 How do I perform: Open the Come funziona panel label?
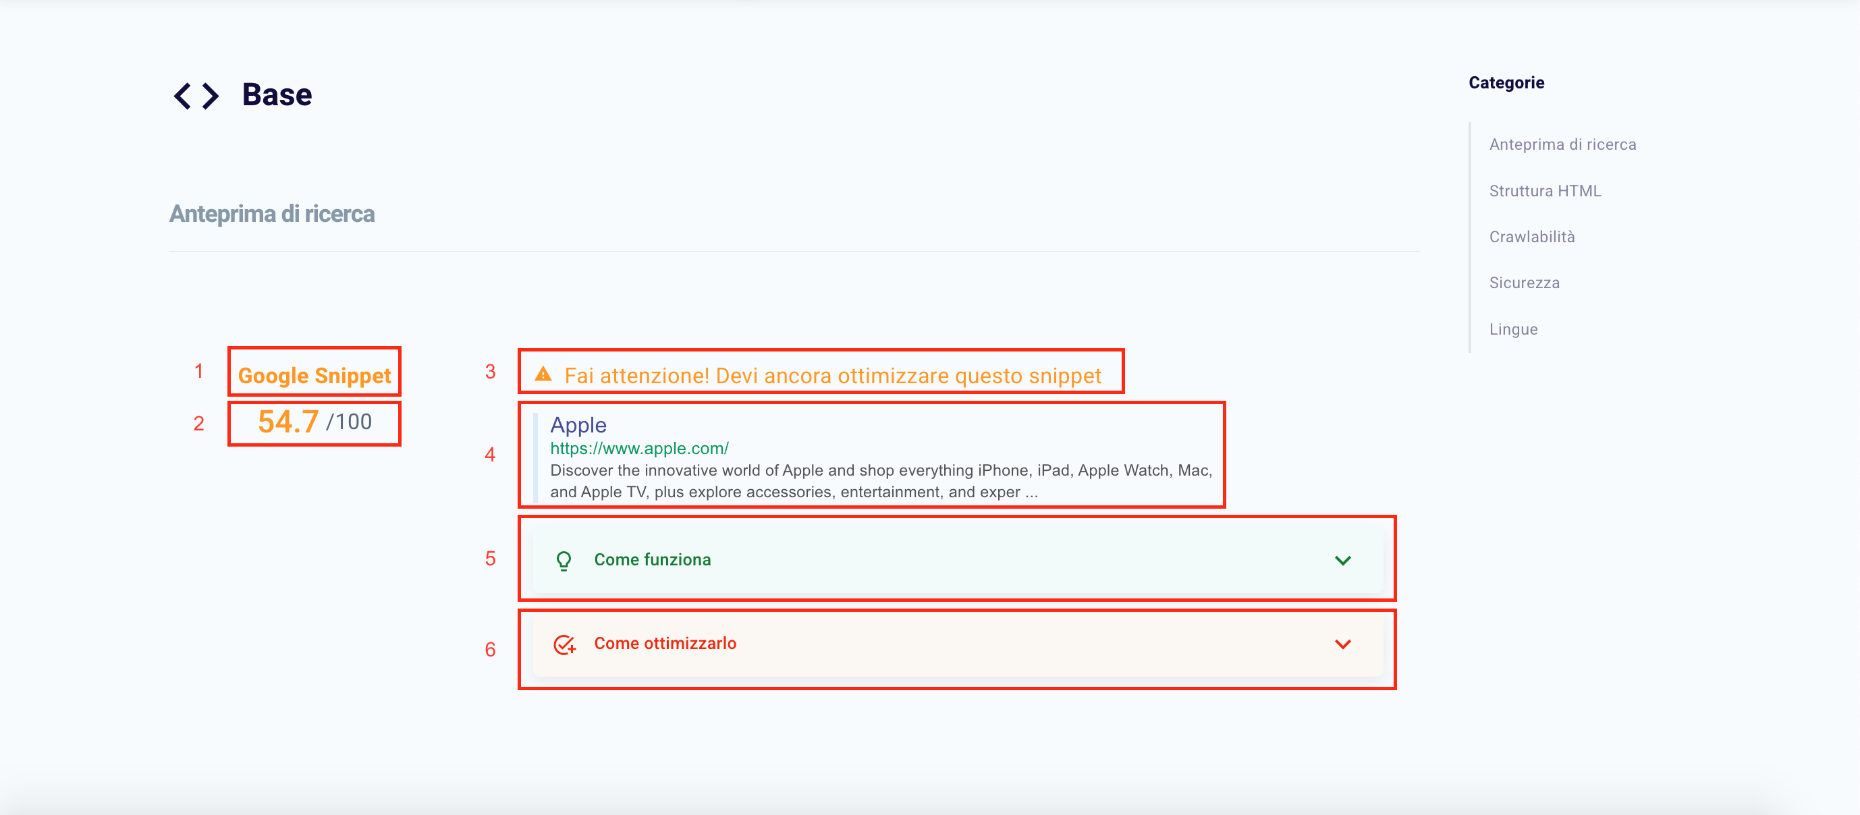pyautogui.click(x=652, y=560)
